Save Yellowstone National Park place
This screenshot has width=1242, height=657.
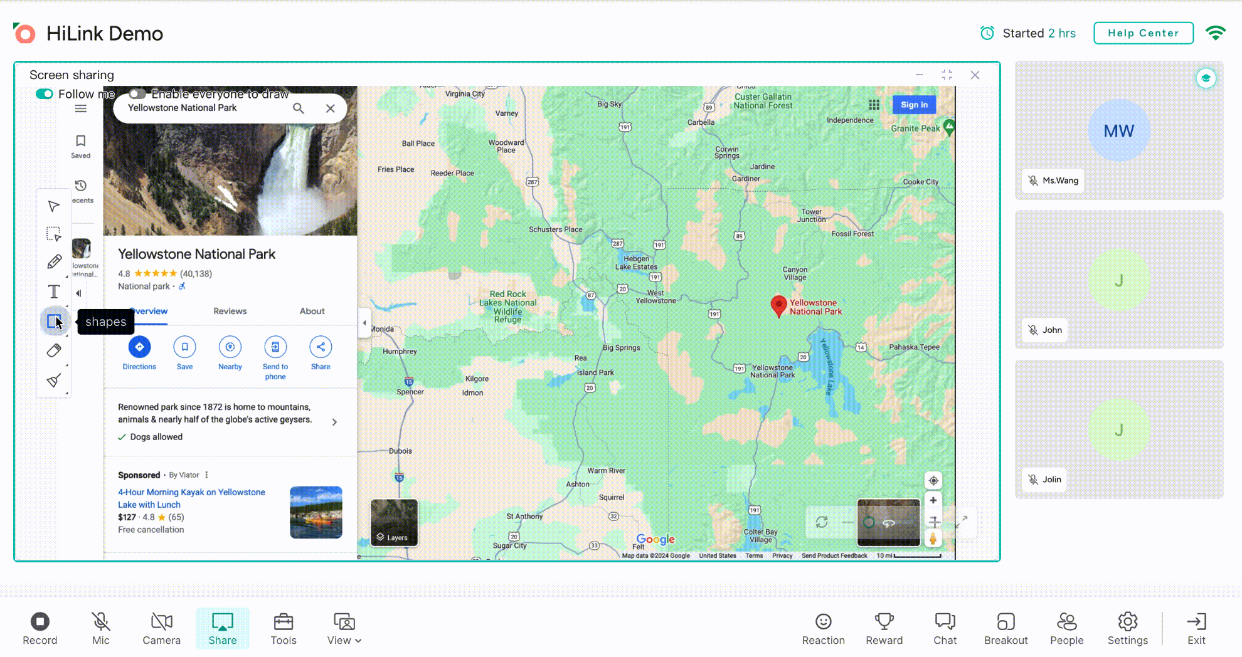[185, 354]
